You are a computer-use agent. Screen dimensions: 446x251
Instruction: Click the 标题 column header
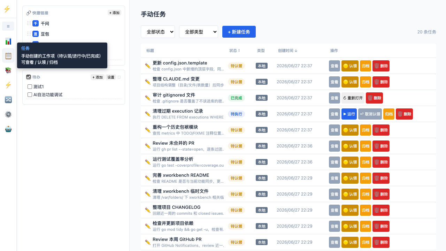[150, 51]
